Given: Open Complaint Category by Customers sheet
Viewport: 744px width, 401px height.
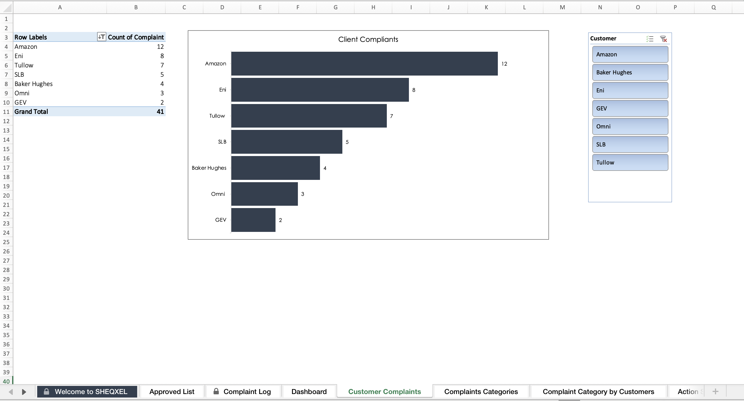Looking at the screenshot, I should click(x=598, y=391).
